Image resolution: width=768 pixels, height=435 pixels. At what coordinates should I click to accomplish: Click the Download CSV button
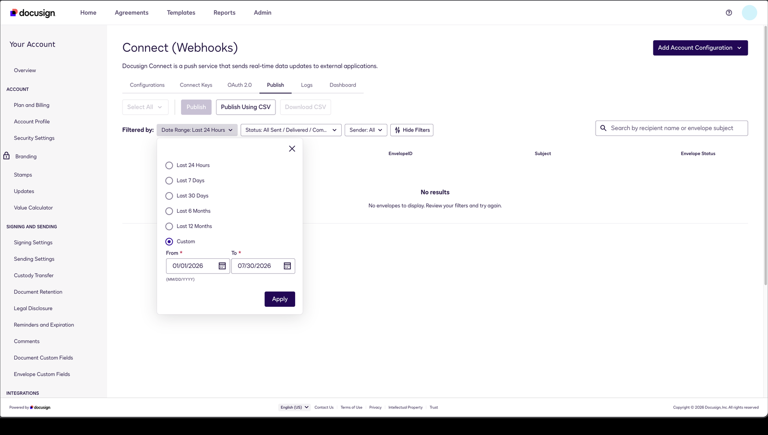pyautogui.click(x=305, y=107)
